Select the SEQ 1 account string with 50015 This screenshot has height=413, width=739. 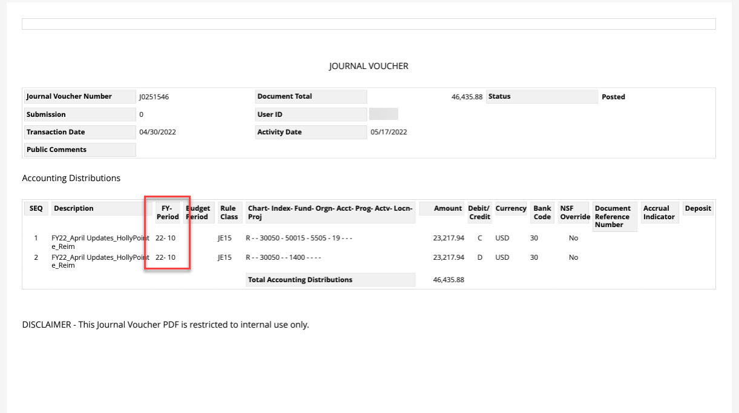tap(299, 238)
